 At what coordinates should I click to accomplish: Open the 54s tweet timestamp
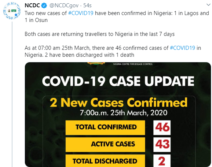point(87,5)
